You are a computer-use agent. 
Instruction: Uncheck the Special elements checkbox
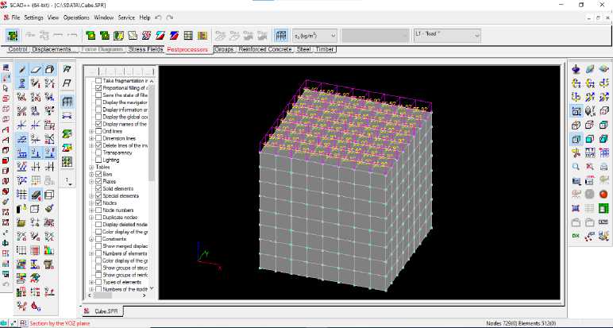(x=98, y=195)
